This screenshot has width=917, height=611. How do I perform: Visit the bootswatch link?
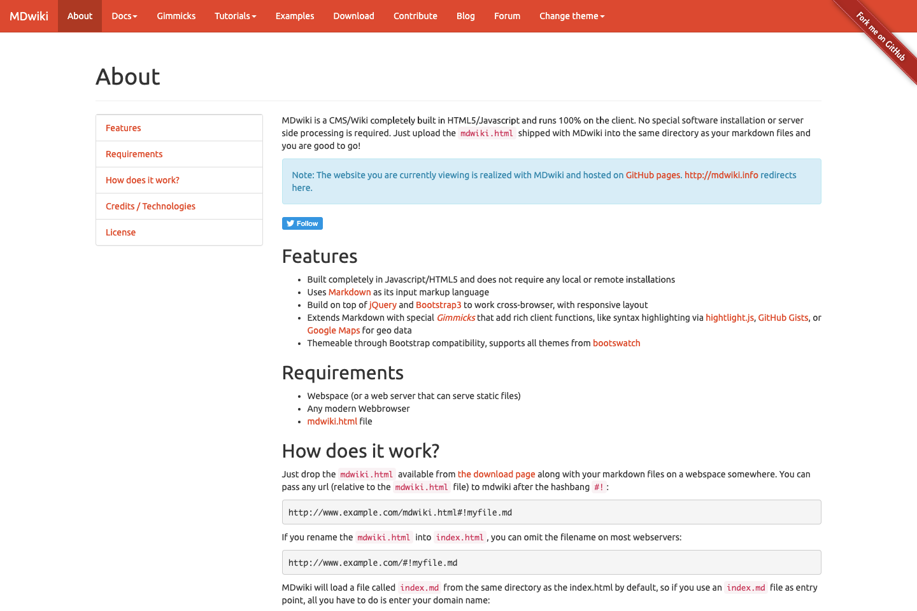[x=616, y=343]
